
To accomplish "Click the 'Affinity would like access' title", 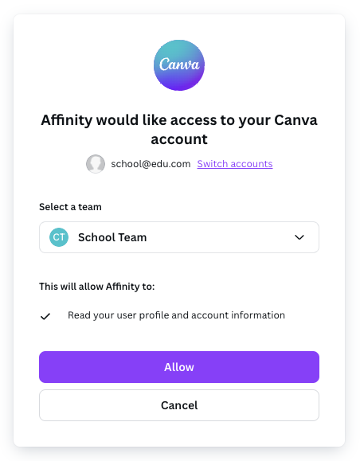I will [x=179, y=129].
